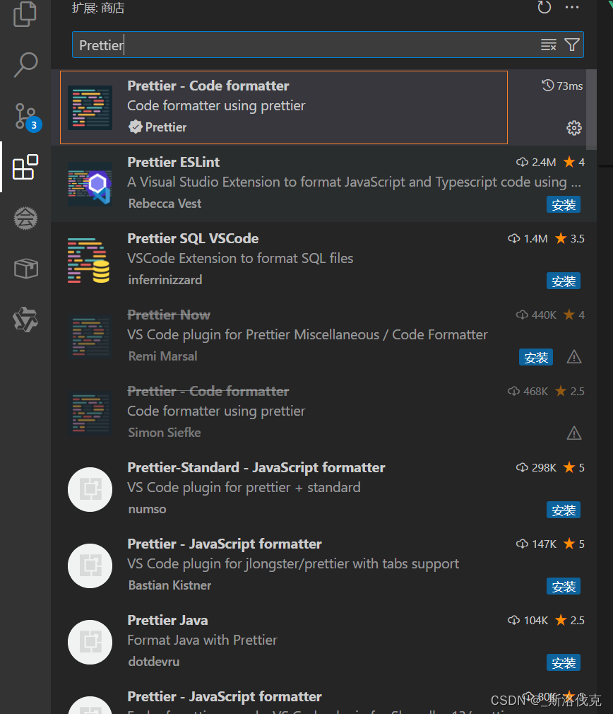
Task: Open the geometric knot icon in activity bar
Action: pyautogui.click(x=25, y=320)
